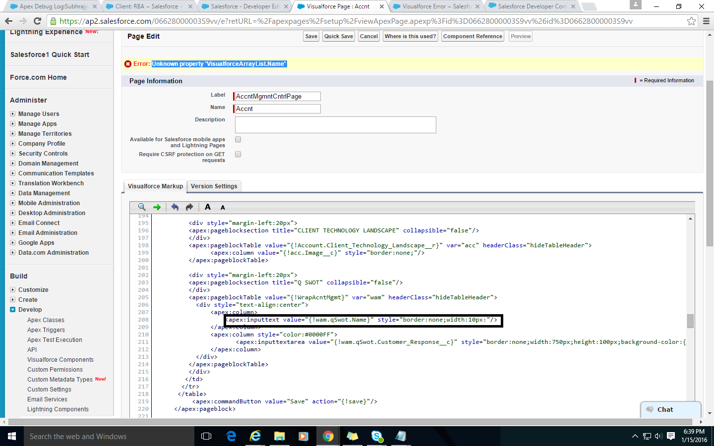The height and width of the screenshot is (446, 714).
Task: Reload the page using the browser refresh icon
Action: pyautogui.click(x=37, y=21)
